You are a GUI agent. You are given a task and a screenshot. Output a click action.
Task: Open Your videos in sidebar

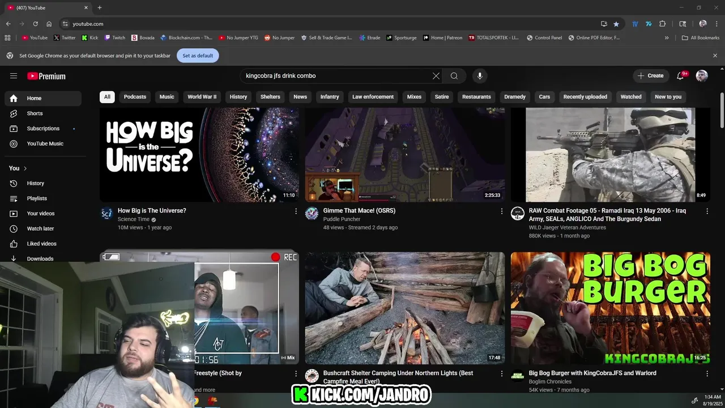43,214
